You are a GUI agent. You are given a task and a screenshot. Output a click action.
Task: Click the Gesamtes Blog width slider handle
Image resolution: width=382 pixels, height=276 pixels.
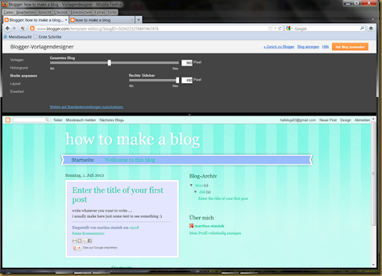coord(109,63)
